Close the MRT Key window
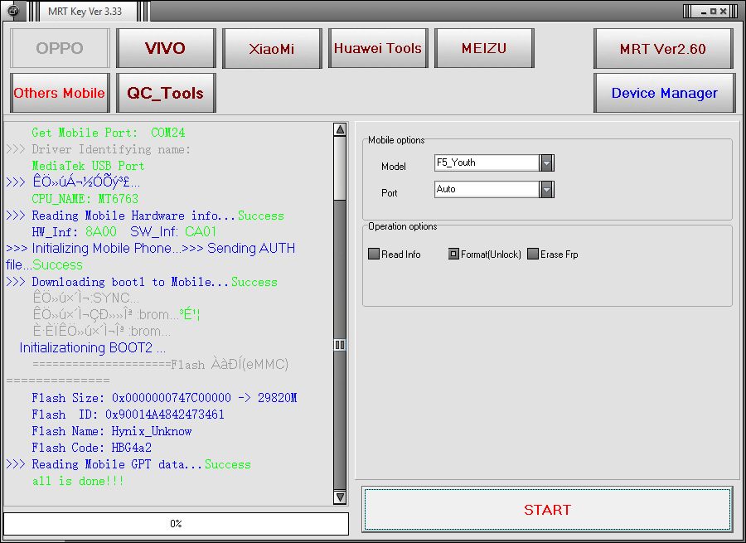This screenshot has width=746, height=543. point(723,12)
